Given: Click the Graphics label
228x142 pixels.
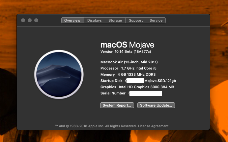Looking at the screenshot, I should click(x=108, y=87).
